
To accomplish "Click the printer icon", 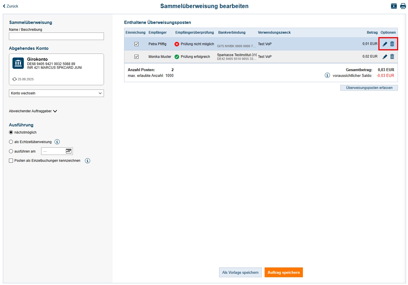I will [403, 6].
